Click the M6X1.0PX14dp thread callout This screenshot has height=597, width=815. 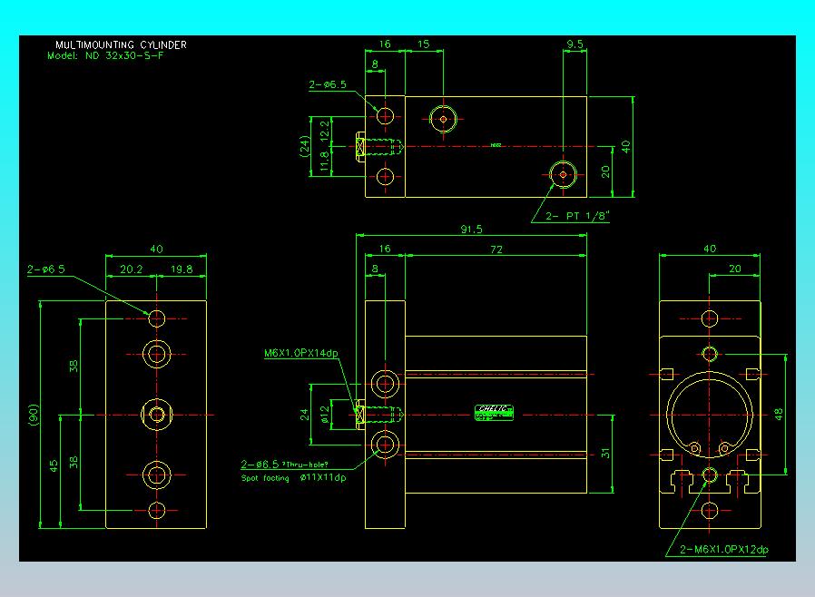click(x=301, y=353)
